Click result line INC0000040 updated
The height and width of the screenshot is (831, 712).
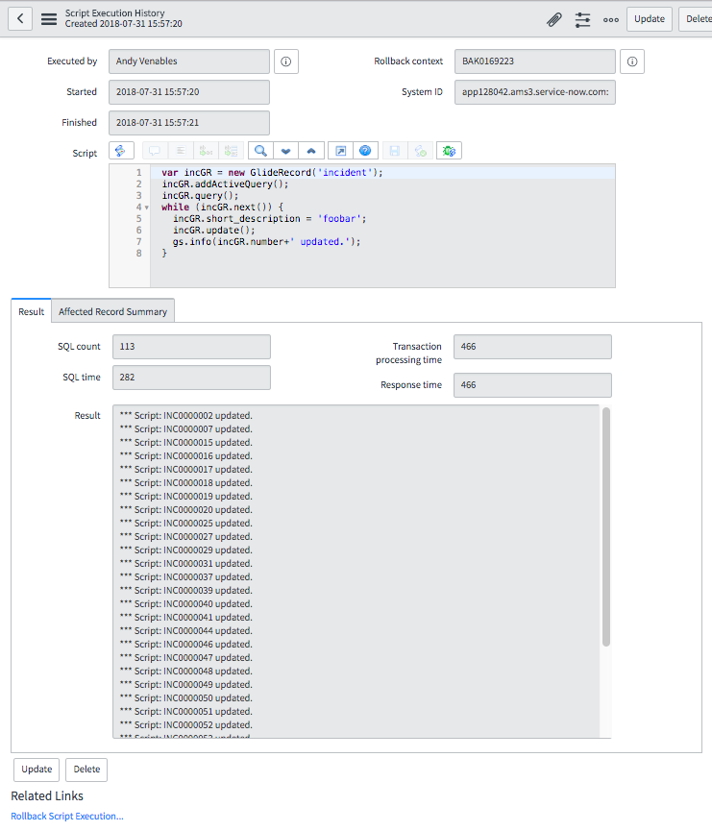click(x=186, y=604)
